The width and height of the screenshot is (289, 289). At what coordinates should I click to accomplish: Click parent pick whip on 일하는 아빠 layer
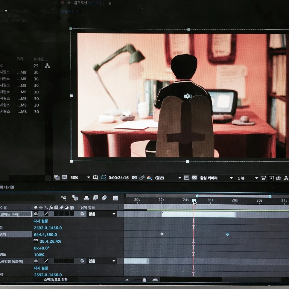coord(82,214)
